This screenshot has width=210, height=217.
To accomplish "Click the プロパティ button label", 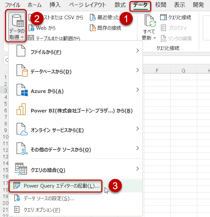I will tap(177, 28).
